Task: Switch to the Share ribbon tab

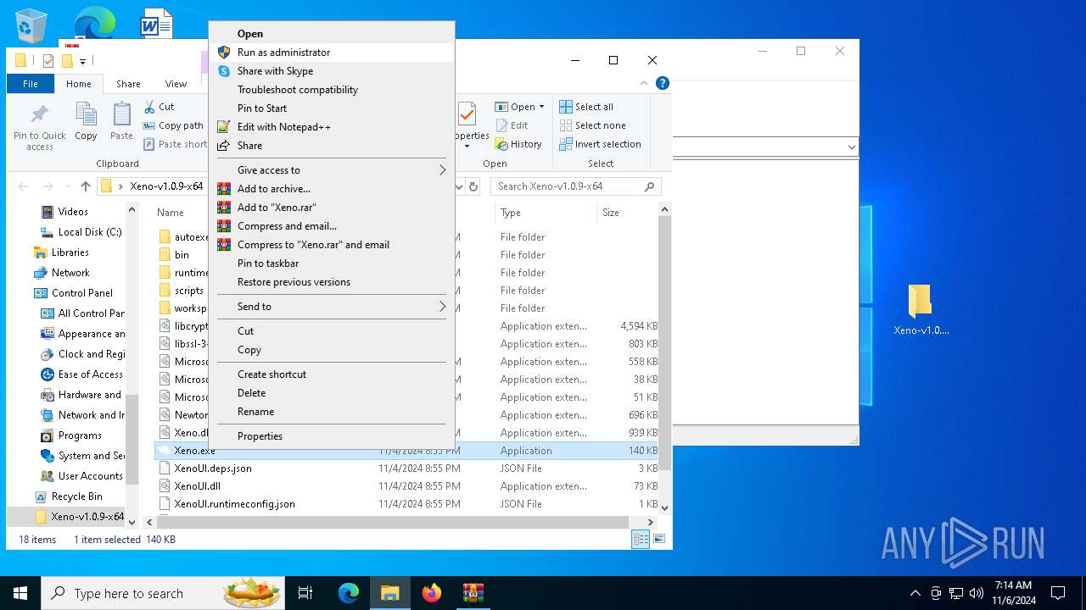Action: point(128,84)
